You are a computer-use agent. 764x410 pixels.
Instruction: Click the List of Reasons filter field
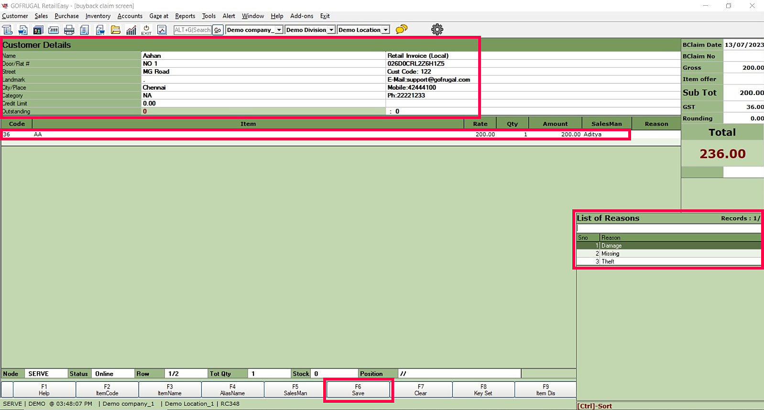point(668,228)
